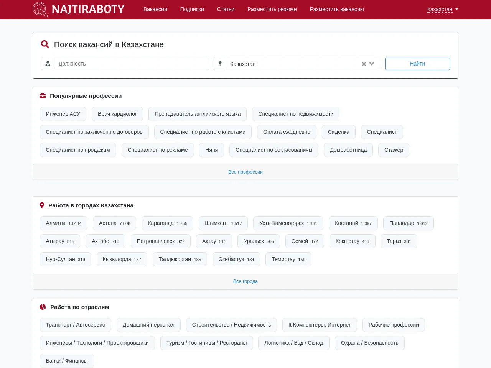The image size is (491, 368).
Task: Choose Специалист по согласованиям
Action: point(274,150)
